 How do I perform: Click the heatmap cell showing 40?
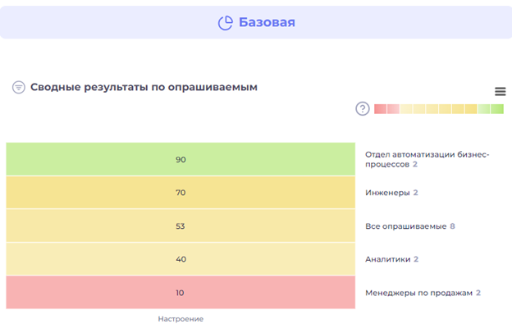coord(181,259)
